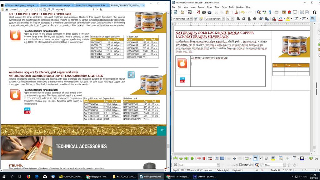Click the Firefox icon in the taskbar
The image size is (320, 180).
point(28,177)
